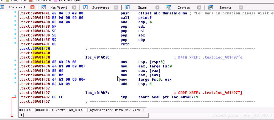Click the Hex View-1 tab icon
This screenshot has width=274, height=120.
pos(43,7)
